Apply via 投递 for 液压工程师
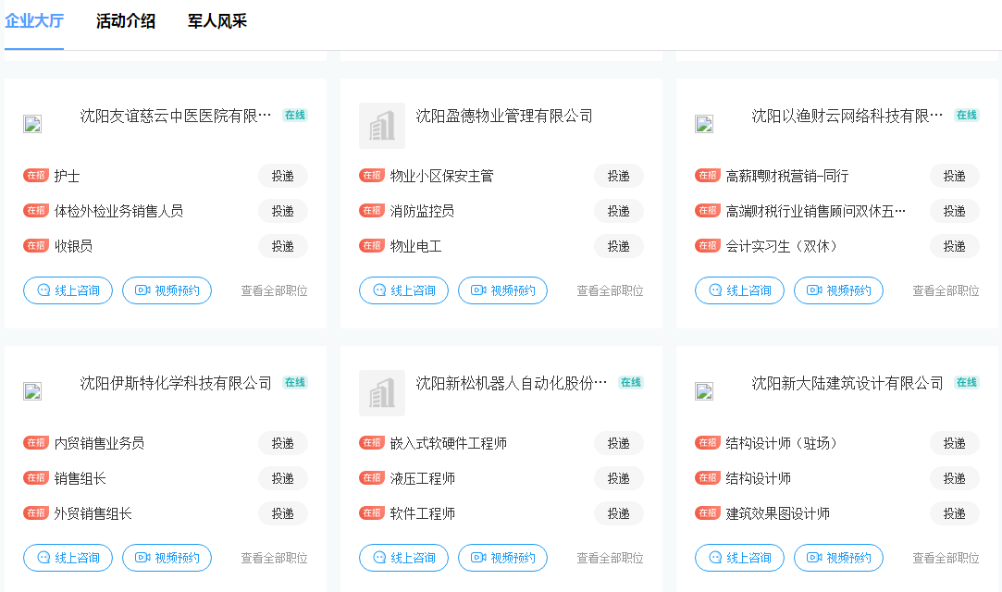The width and height of the screenshot is (1002, 592). (x=619, y=478)
